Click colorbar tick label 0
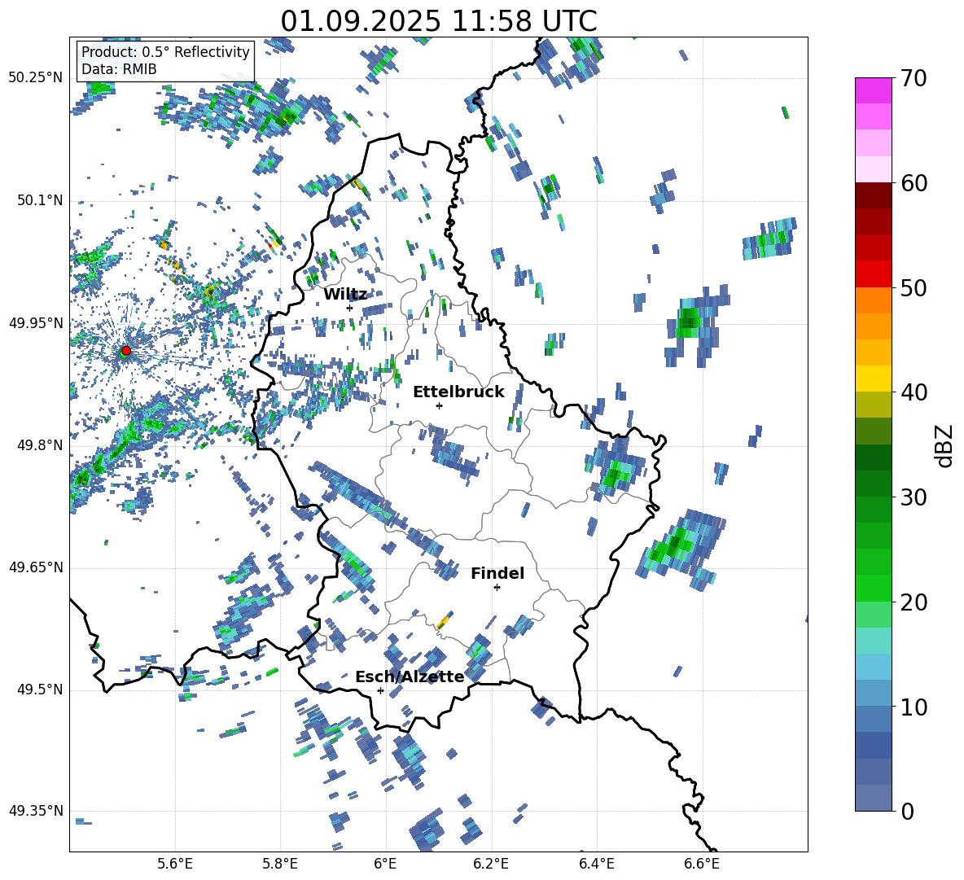Viewport: 964px width, 880px height. click(x=906, y=812)
